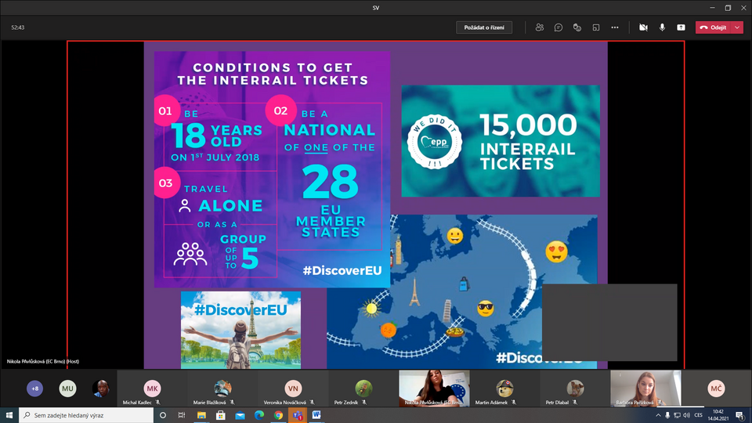Image resolution: width=752 pixels, height=423 pixels.
Task: Select the MU participant avatar
Action: tap(67, 389)
